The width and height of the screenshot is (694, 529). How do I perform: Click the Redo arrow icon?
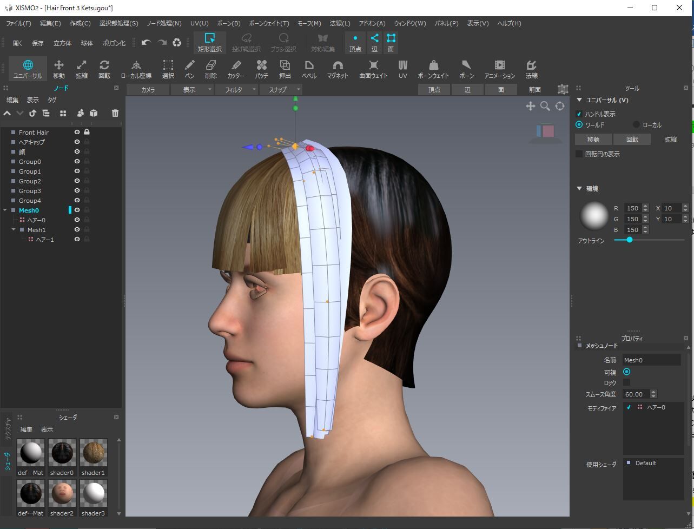(x=162, y=43)
